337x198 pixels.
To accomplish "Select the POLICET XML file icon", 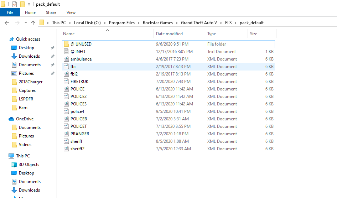I will [x=66, y=126].
